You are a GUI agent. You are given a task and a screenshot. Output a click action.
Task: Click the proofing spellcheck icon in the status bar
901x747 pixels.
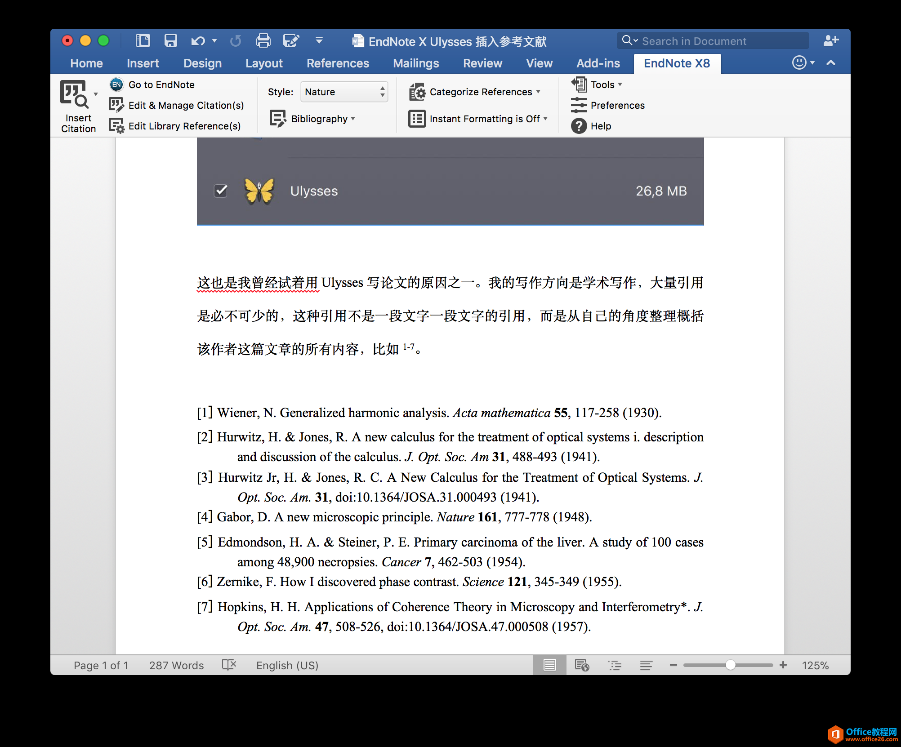[x=229, y=665]
